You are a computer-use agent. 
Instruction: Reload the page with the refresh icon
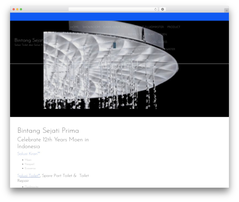pyautogui.click(x=155, y=10)
